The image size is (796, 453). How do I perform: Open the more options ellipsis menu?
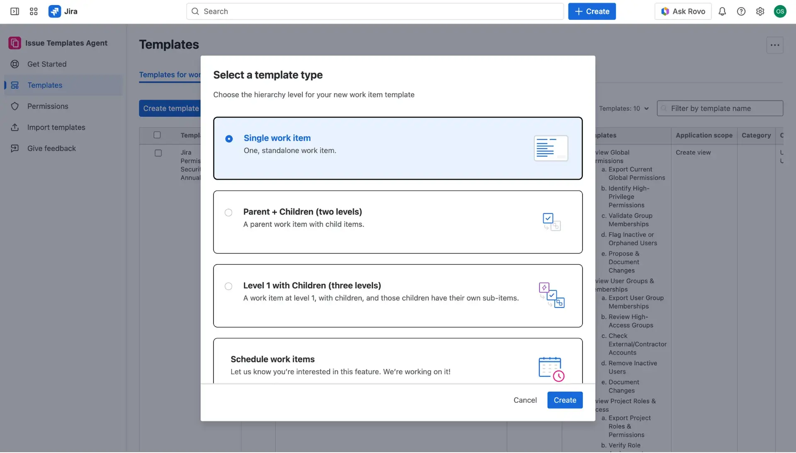pyautogui.click(x=775, y=45)
